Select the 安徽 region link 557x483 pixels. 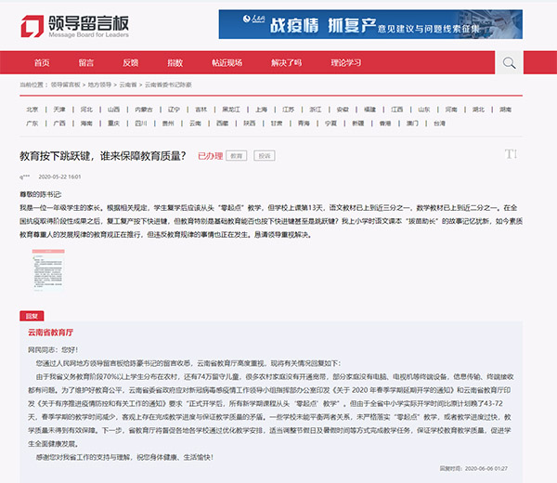tap(343, 110)
